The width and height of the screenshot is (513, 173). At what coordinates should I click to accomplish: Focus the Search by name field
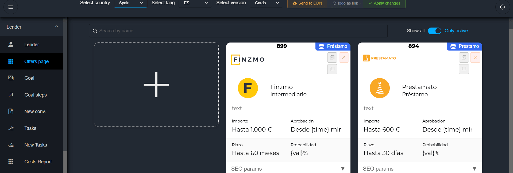pyautogui.click(x=238, y=31)
